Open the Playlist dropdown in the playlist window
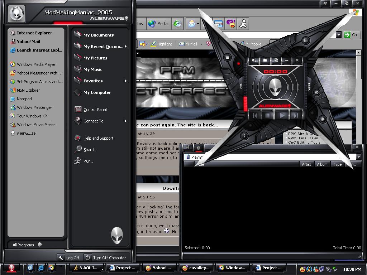Image resolution: width=367 pixels, height=275 pixels. (359, 156)
